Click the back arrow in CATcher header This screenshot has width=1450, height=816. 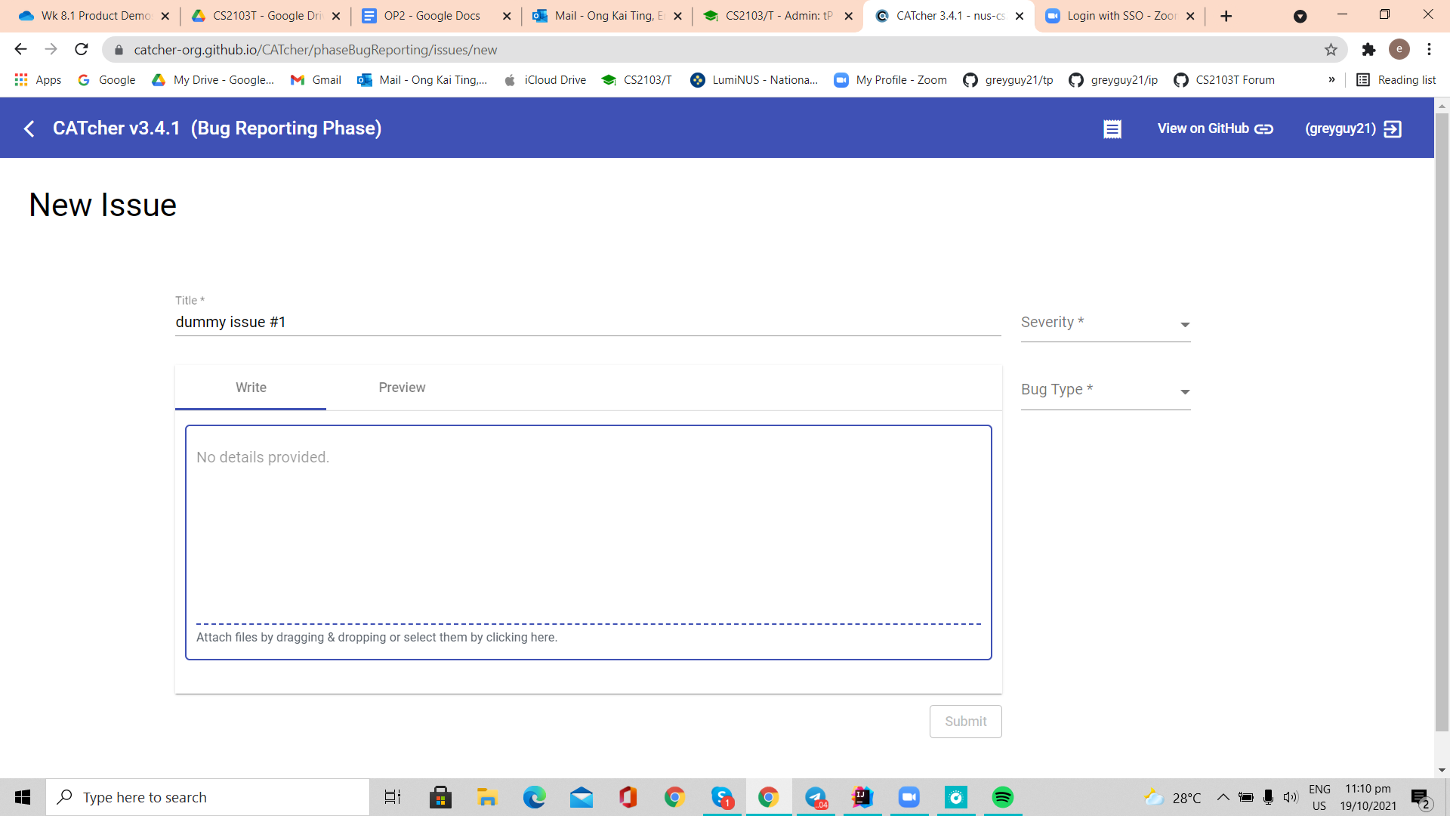click(29, 129)
